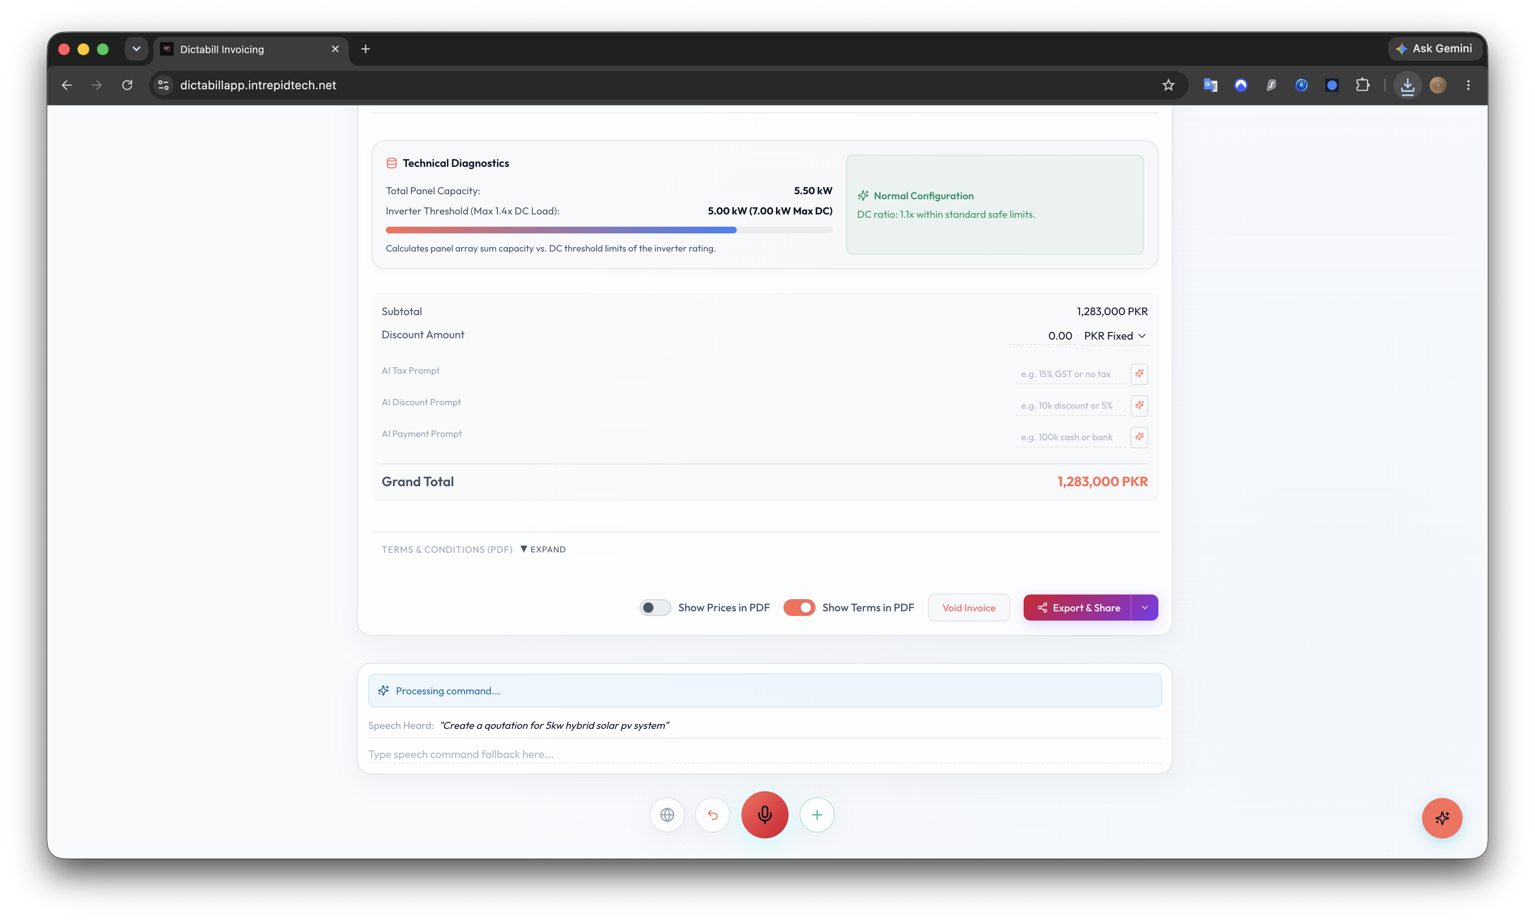This screenshot has height=921, width=1535.
Task: Open the PKR Fixed discount type dropdown
Action: point(1114,336)
